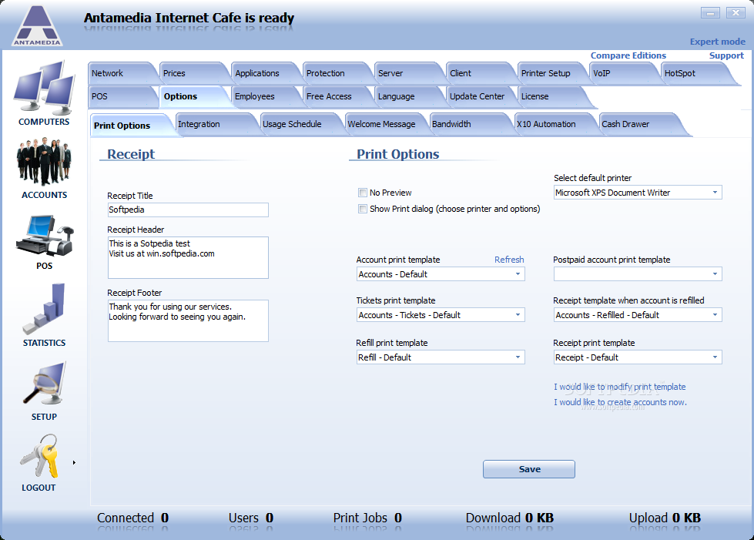Toggle the Show Print dialog checkbox
This screenshot has width=754, height=540.
click(x=363, y=209)
